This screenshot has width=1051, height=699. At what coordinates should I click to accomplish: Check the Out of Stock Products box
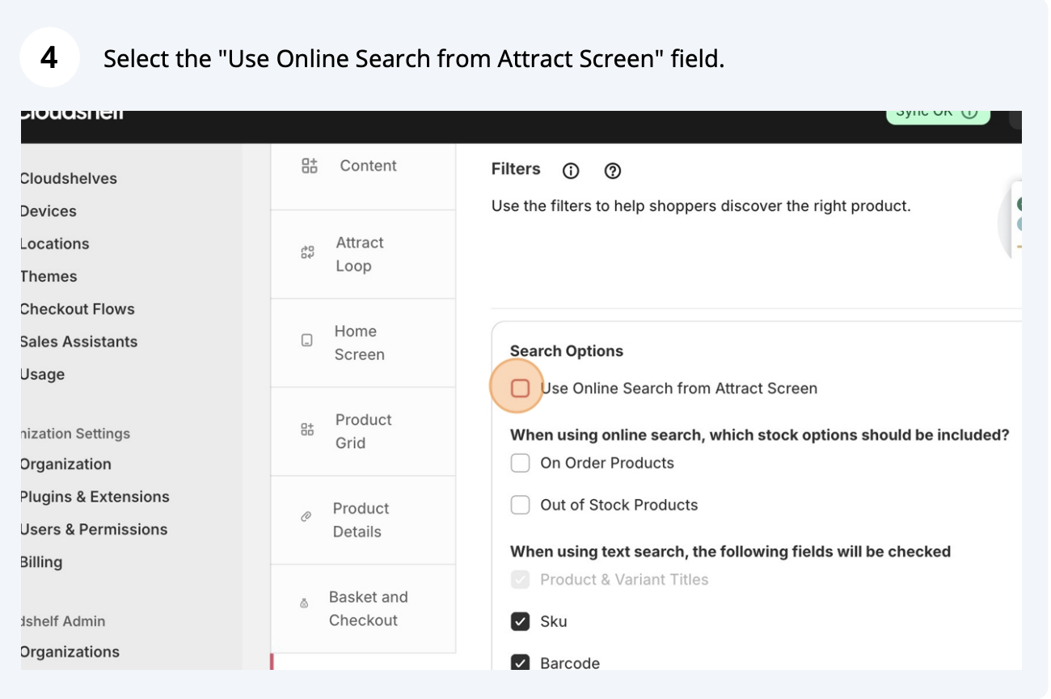coord(520,505)
